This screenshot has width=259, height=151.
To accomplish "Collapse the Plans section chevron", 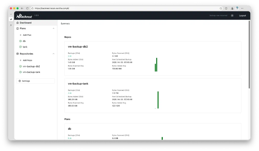I will point(54,28).
